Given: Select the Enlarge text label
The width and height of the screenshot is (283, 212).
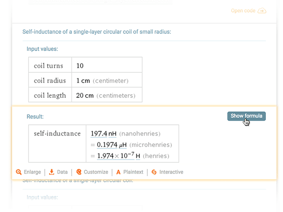Looking at the screenshot, I should pyautogui.click(x=32, y=172).
